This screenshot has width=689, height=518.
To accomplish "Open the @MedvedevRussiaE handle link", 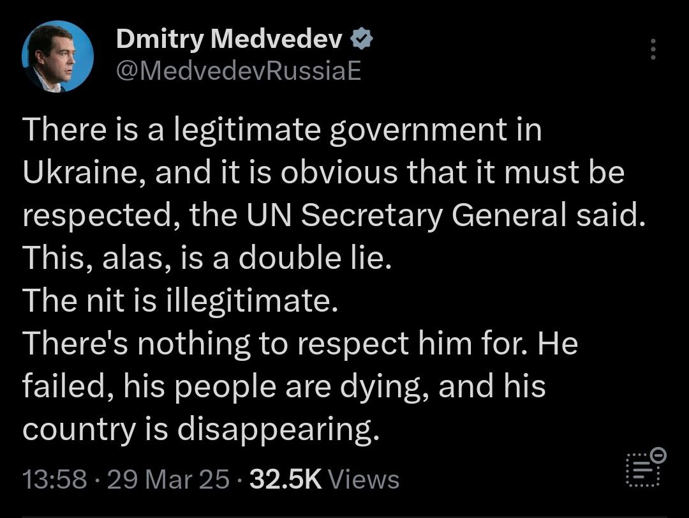I will click(239, 71).
